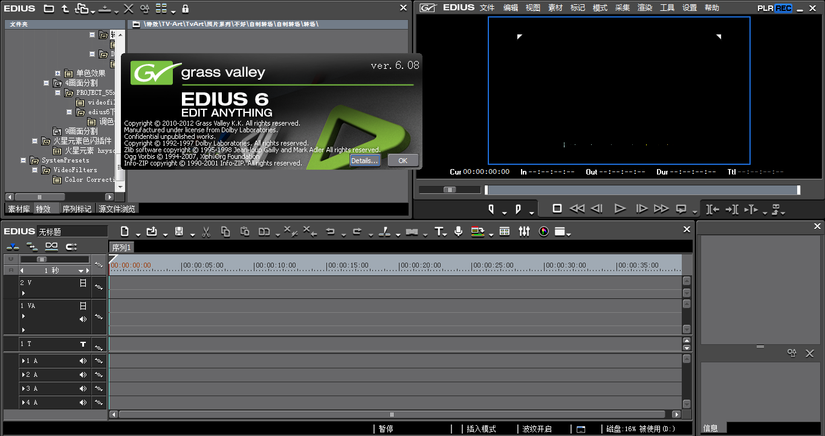Expand the 单色效果 folder
The image size is (825, 436).
tap(57, 73)
